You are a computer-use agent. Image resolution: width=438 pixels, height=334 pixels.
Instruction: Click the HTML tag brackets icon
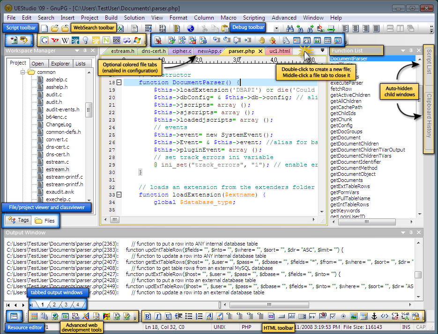click(385, 316)
